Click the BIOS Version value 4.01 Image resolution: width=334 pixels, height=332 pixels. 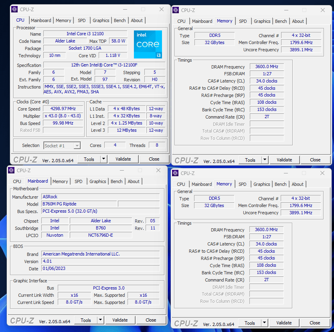(x=101, y=261)
